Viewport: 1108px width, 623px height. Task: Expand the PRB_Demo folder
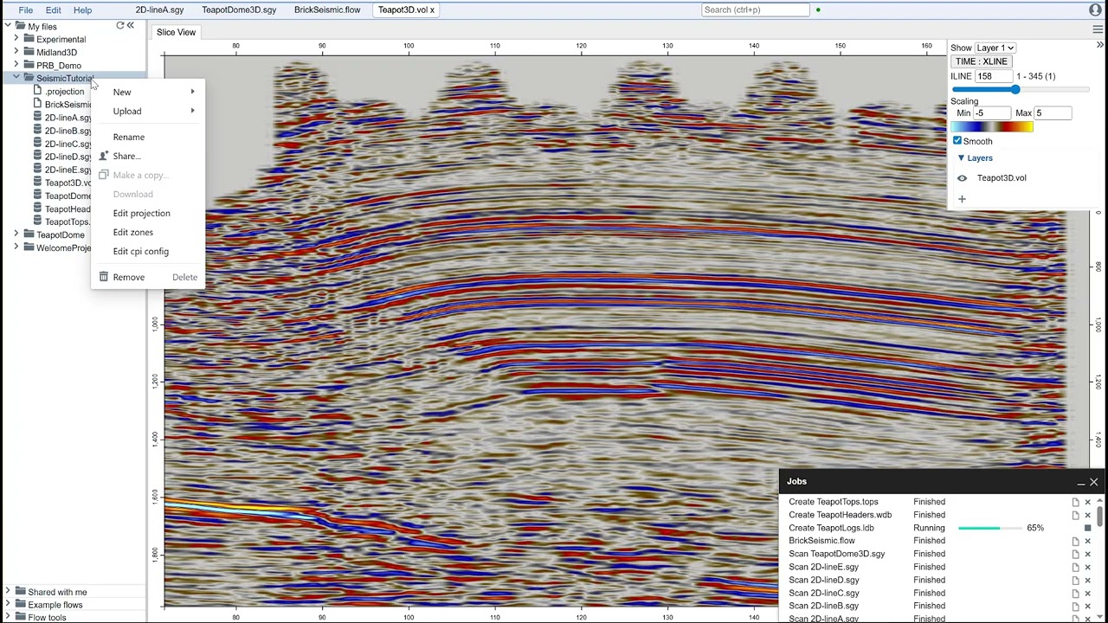click(16, 65)
